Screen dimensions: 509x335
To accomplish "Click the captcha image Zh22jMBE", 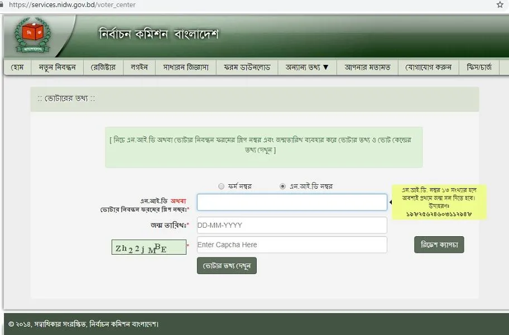I will 149,247.
